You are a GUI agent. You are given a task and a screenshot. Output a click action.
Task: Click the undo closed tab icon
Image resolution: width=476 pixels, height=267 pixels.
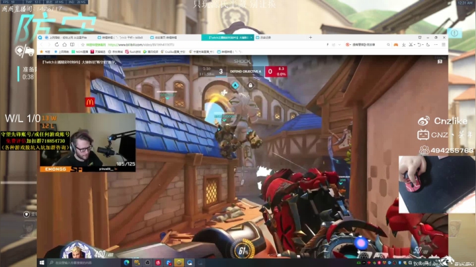[x=419, y=44]
